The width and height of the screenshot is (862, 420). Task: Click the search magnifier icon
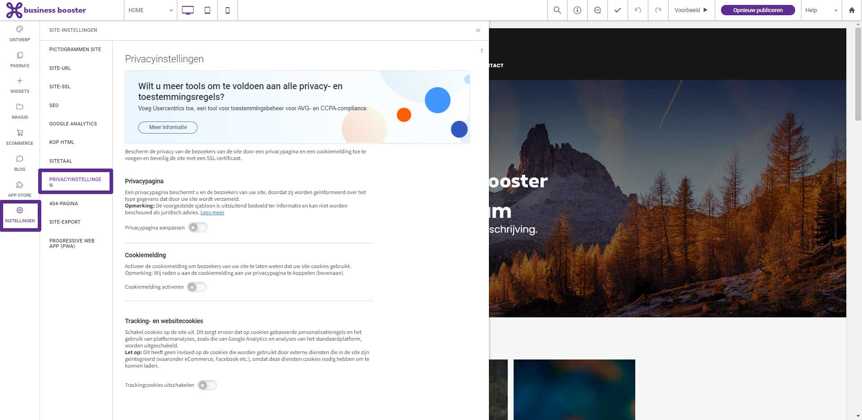557,10
